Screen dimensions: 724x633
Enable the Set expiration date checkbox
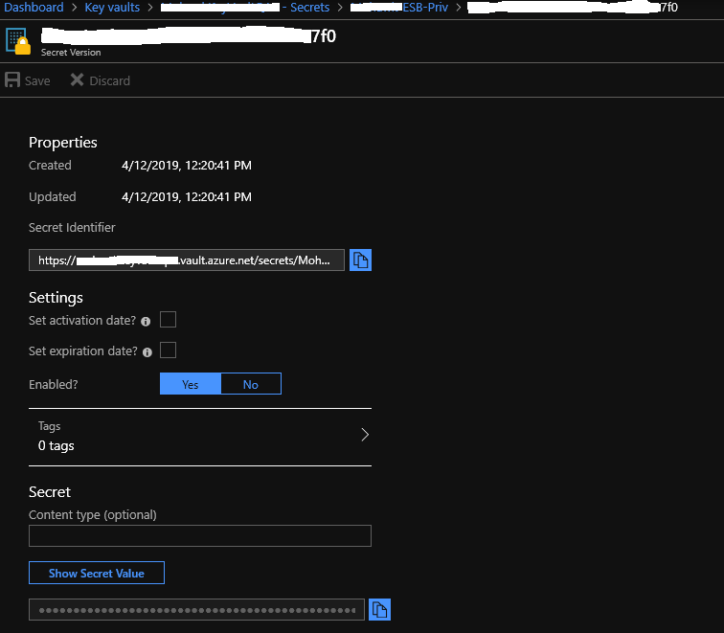(x=168, y=350)
